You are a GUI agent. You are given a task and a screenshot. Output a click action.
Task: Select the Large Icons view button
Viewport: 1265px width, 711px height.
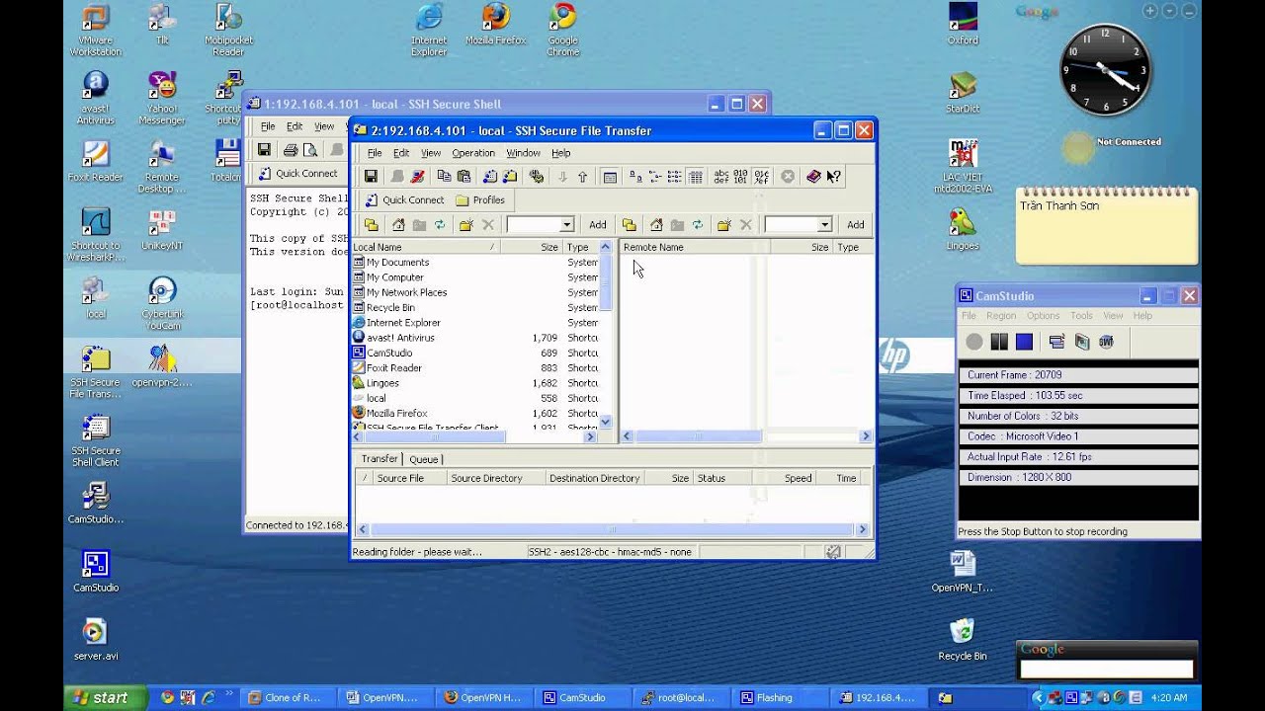[635, 177]
